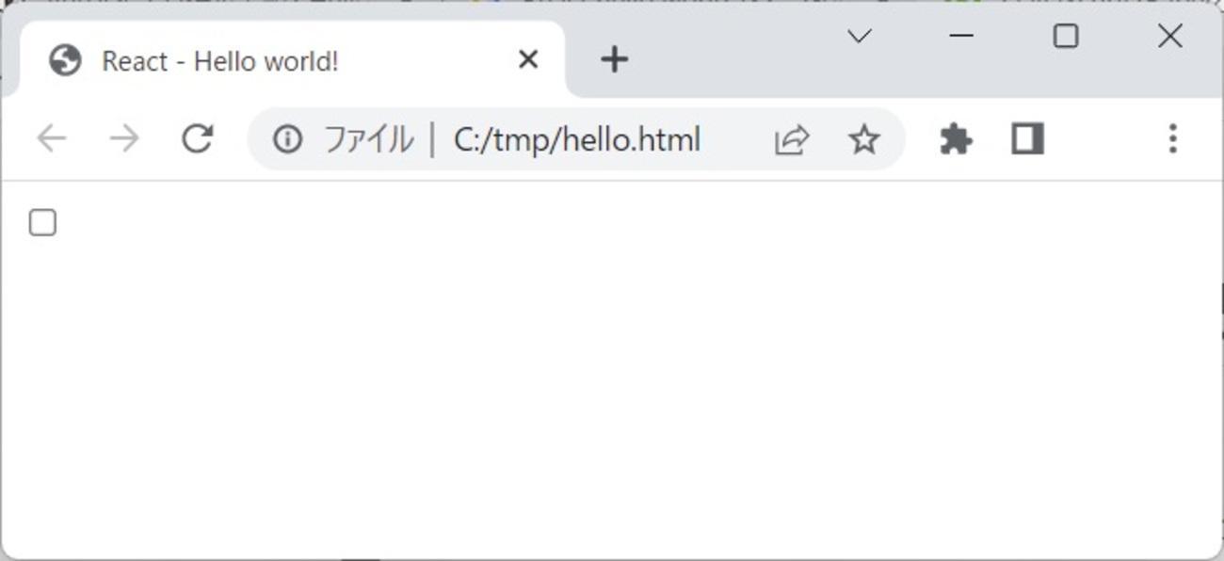Show the browser side panel
The width and height of the screenshot is (1224, 561).
click(x=1027, y=139)
